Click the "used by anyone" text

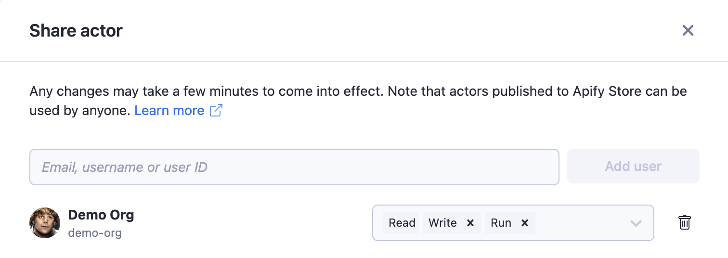pyautogui.click(x=79, y=111)
